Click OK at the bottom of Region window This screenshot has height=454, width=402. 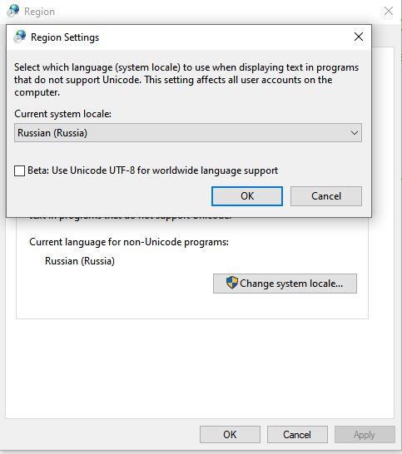[230, 434]
